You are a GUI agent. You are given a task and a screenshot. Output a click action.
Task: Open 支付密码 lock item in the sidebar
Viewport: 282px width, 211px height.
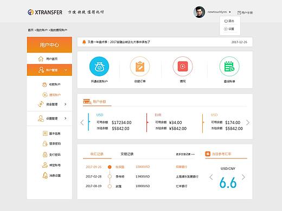pyautogui.click(x=52, y=155)
